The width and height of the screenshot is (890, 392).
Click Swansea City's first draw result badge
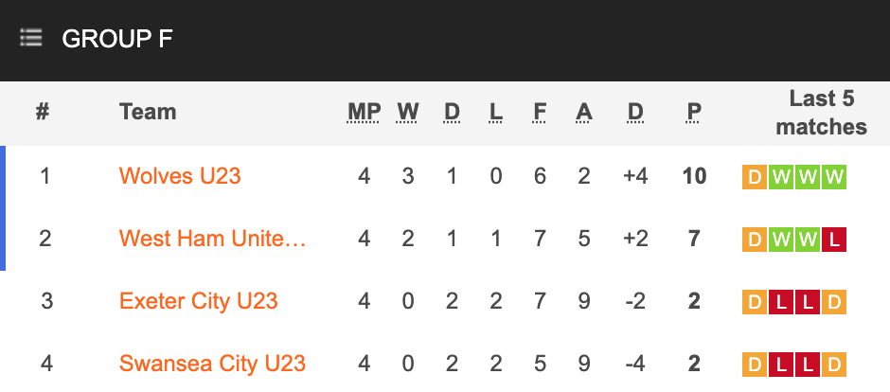click(755, 365)
